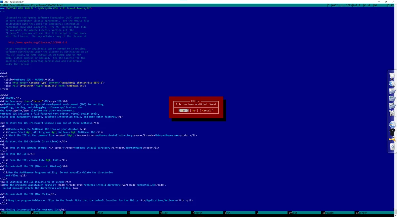This screenshot has height=217, width=397.
Task: Open the globe with arrow dock icon
Action: tap(392, 125)
